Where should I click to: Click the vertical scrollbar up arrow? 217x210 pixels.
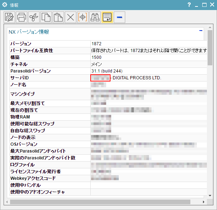(210, 28)
